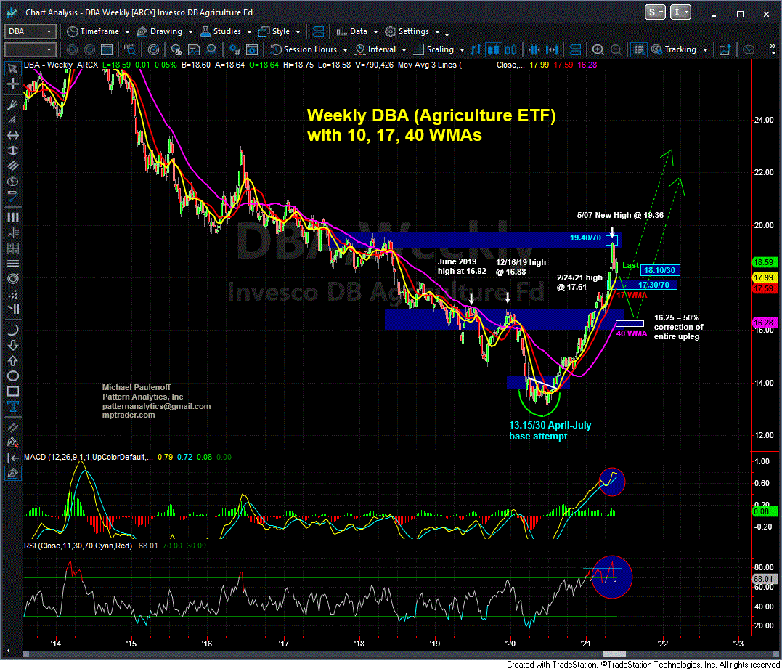This screenshot has width=782, height=669.
Task: Select the parallel lines channel tool
Action: click(13, 166)
